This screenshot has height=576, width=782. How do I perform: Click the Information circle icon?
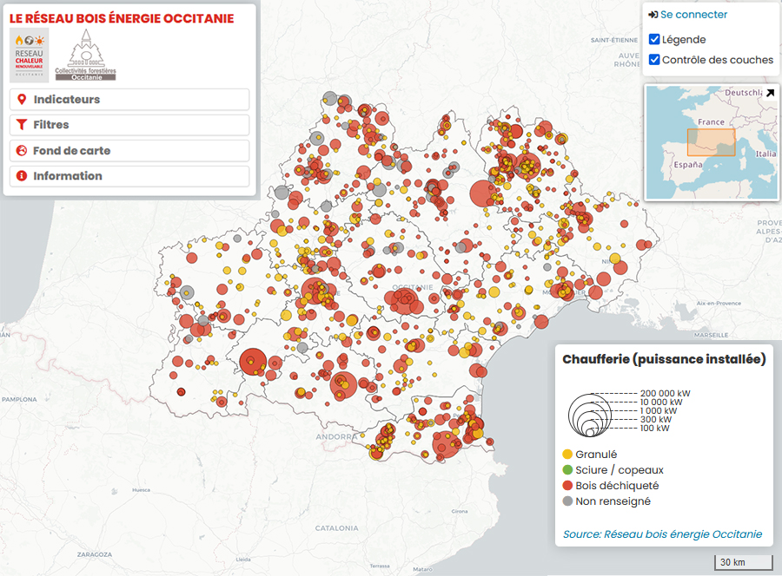pyautogui.click(x=22, y=176)
